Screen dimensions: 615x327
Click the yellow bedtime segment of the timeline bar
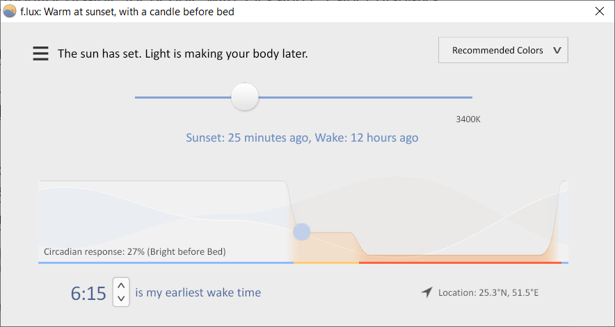coord(326,262)
